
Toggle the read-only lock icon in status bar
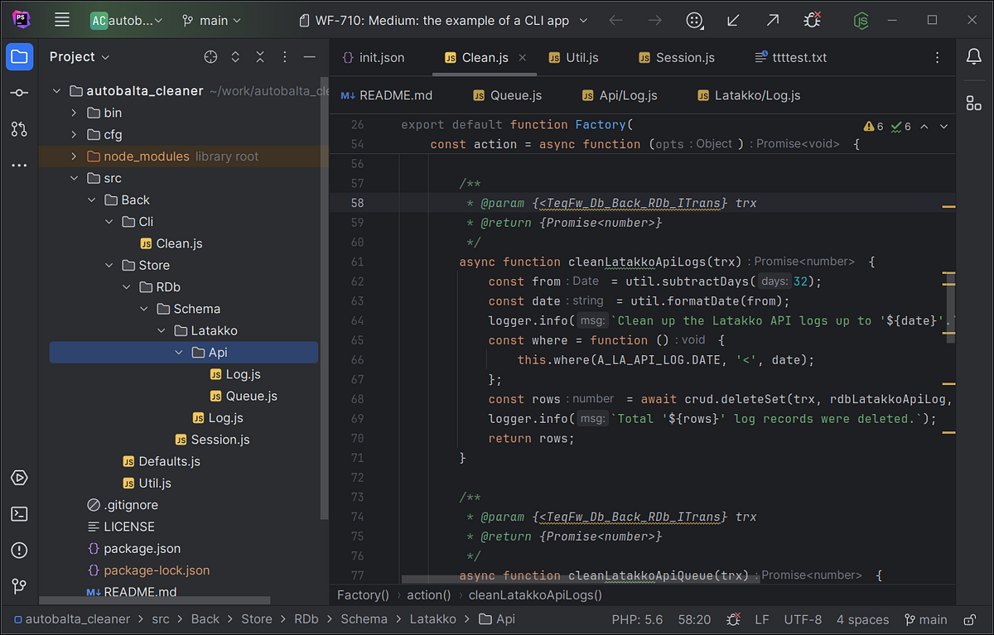pyautogui.click(x=969, y=619)
